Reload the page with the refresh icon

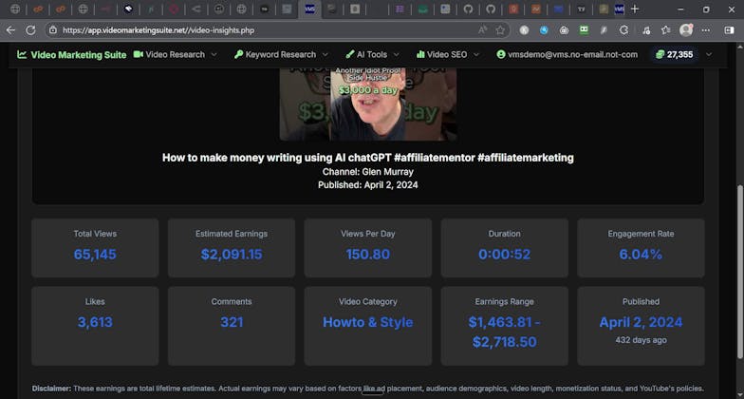point(30,29)
